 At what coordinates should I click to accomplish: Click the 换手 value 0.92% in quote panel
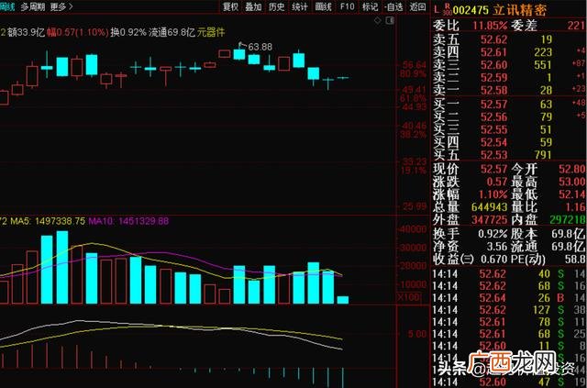point(493,235)
